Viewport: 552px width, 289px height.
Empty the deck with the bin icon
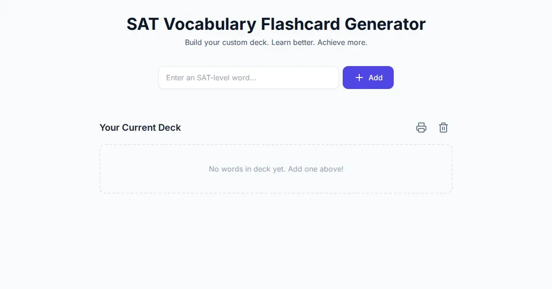click(443, 128)
